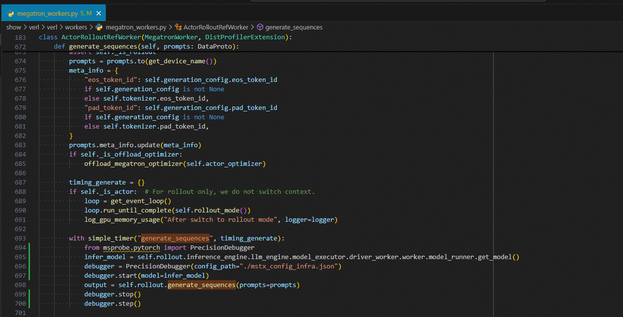623x317 pixels.
Task: Click 'self.actor_optimizer' argument on line 685
Action: click(224, 164)
